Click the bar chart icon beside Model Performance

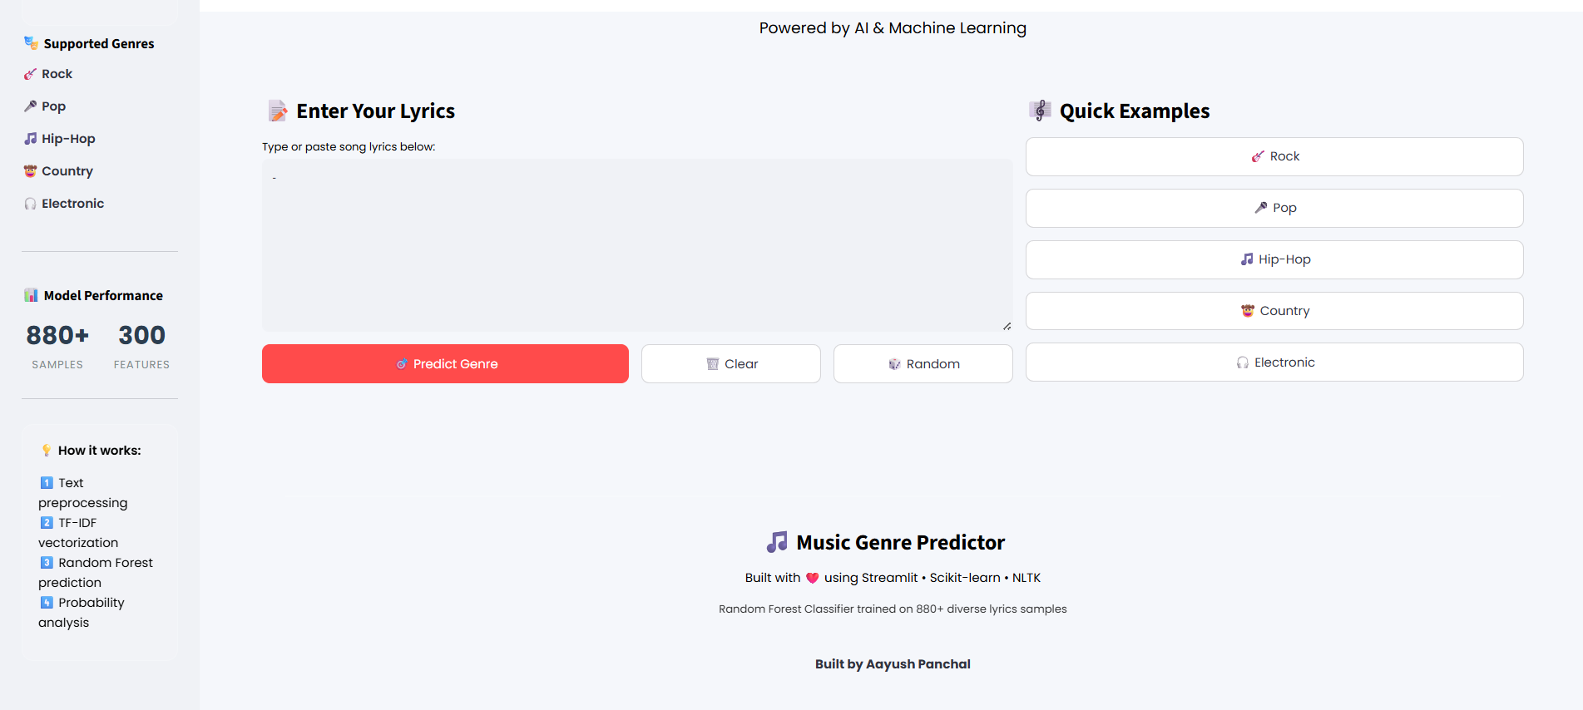click(x=31, y=295)
